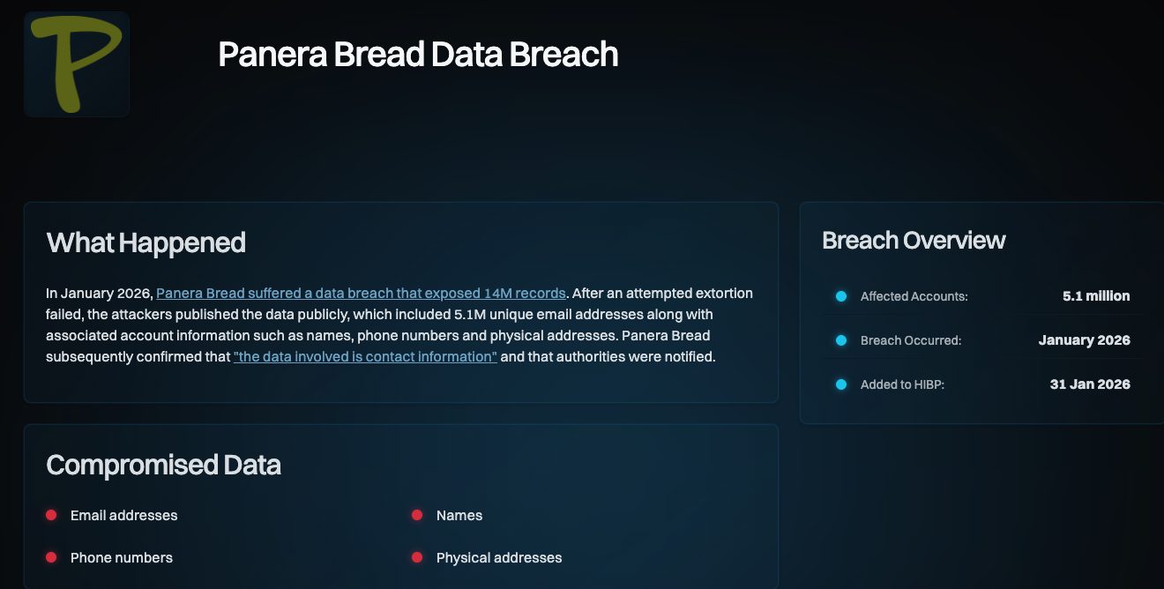Click the What Happened section heading
This screenshot has height=589, width=1164.
pos(145,242)
